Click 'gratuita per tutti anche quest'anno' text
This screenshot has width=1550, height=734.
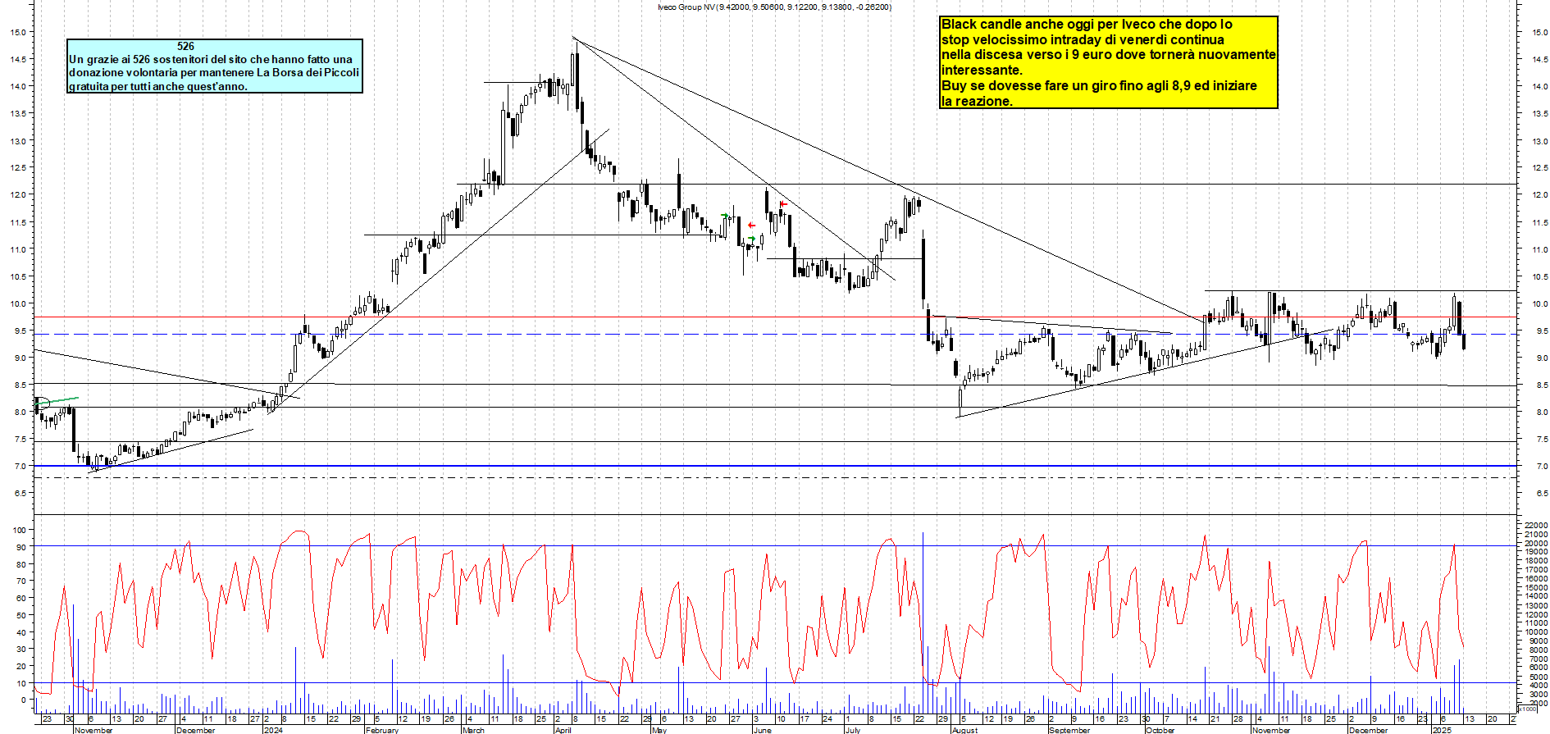pos(158,86)
